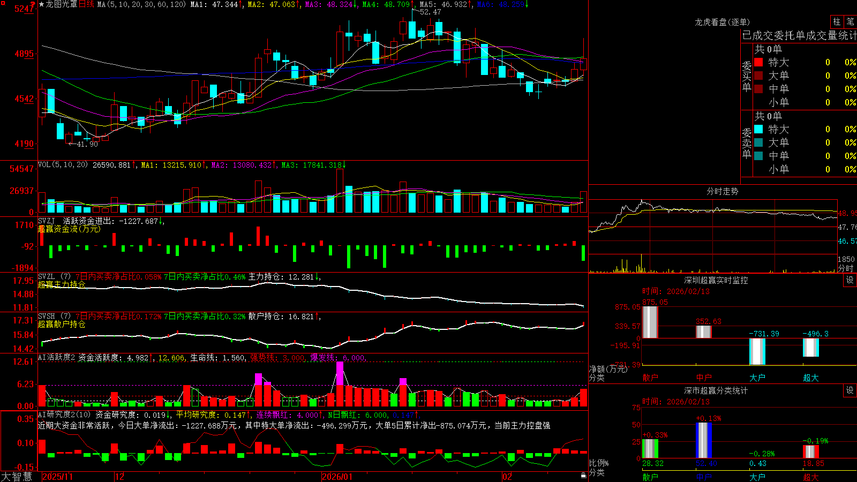The height and width of the screenshot is (482, 857).
Task: Click the 龙虎看盘(逐单) panel title
Action: click(x=722, y=22)
